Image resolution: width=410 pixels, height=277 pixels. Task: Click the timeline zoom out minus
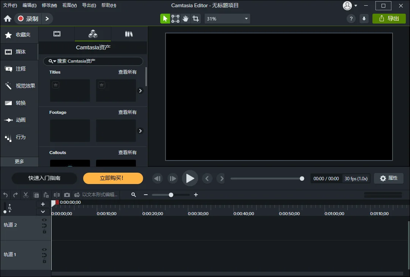[146, 195]
